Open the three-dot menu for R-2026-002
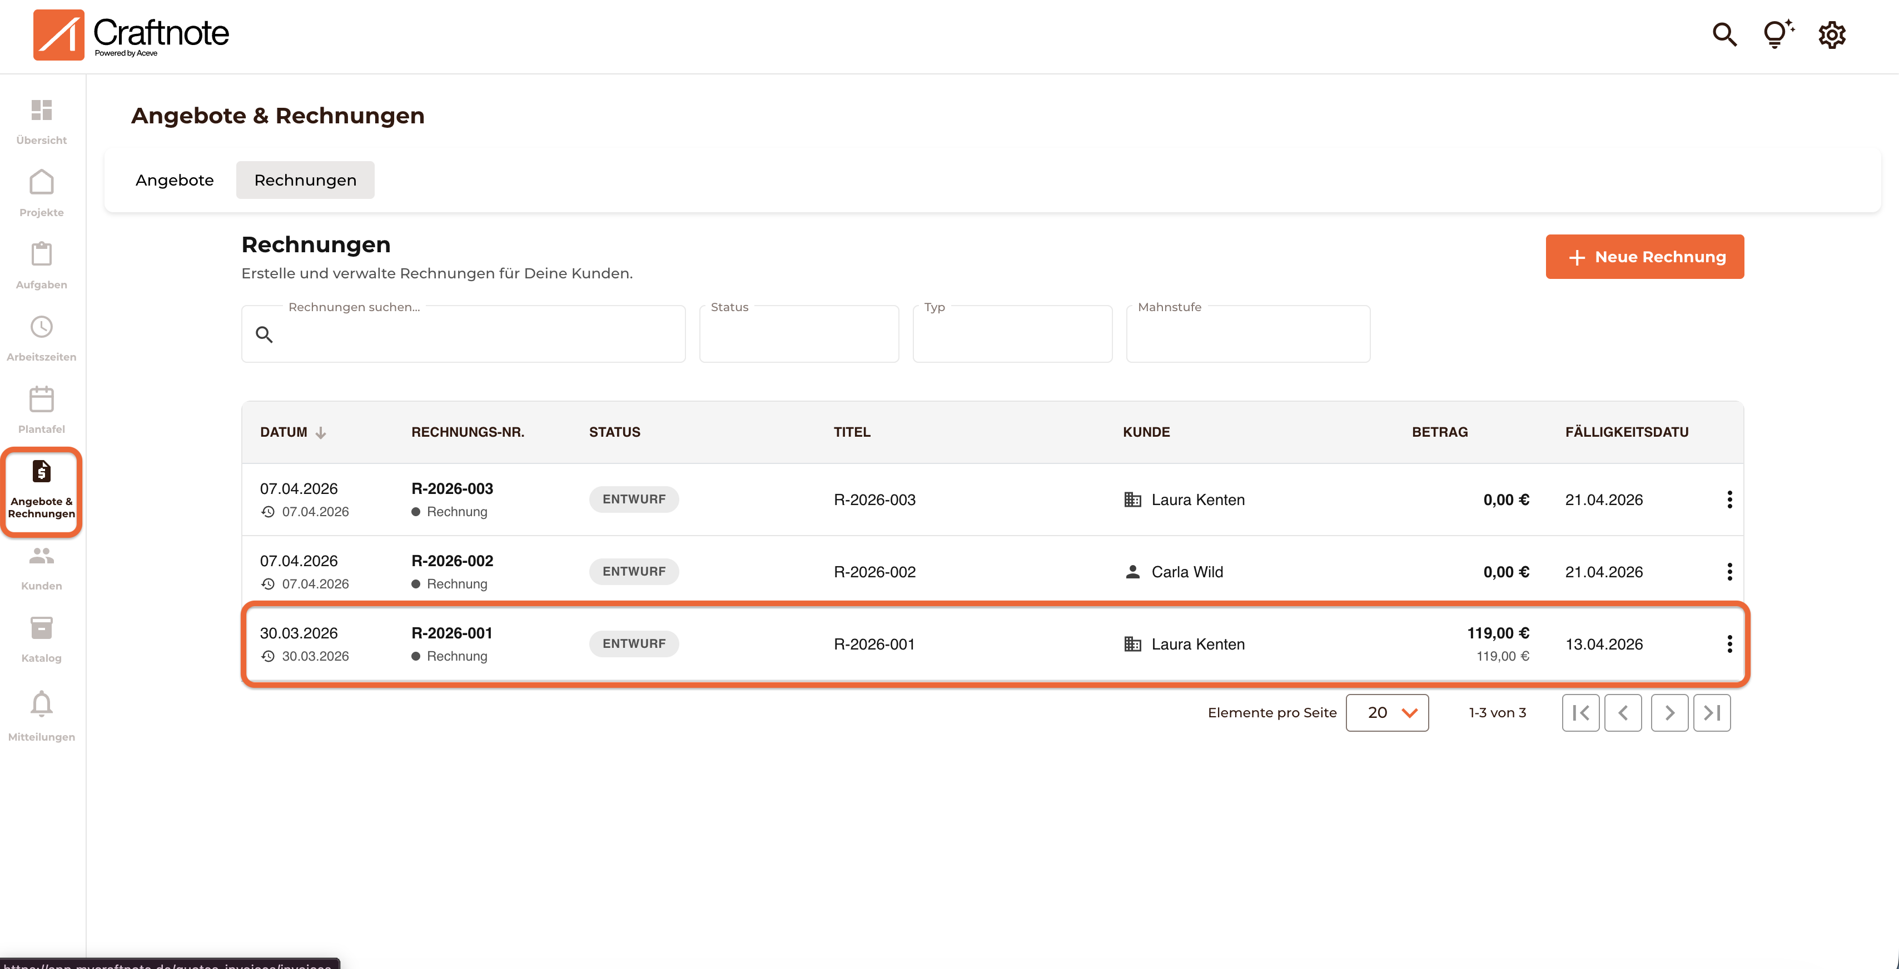Viewport: 1899px width, 969px height. click(1729, 572)
